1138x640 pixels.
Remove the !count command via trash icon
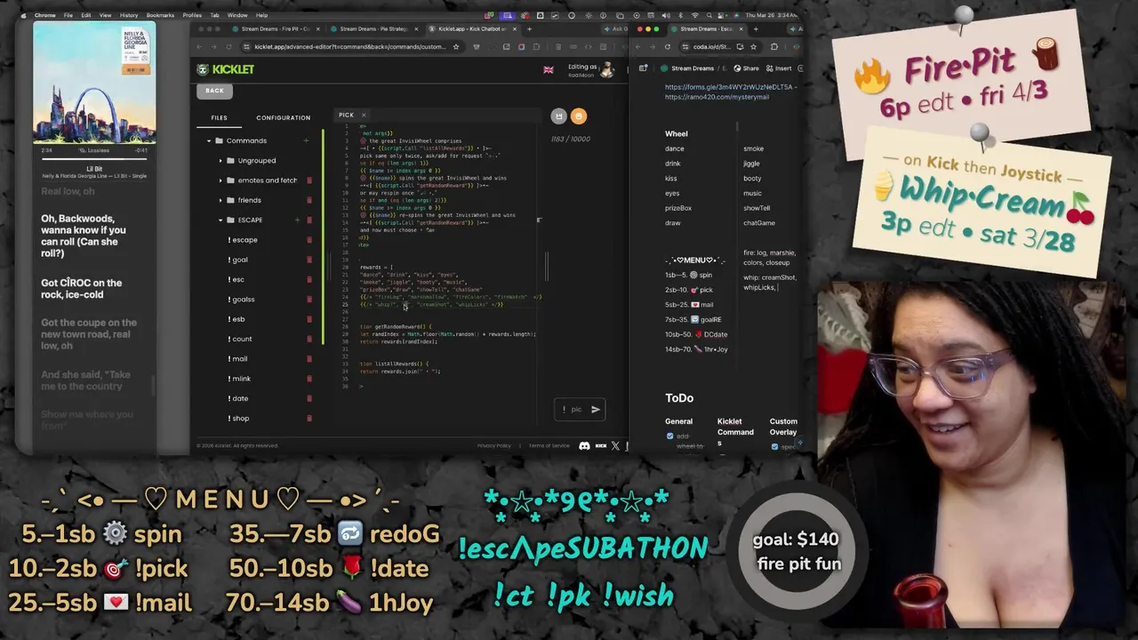click(x=309, y=339)
